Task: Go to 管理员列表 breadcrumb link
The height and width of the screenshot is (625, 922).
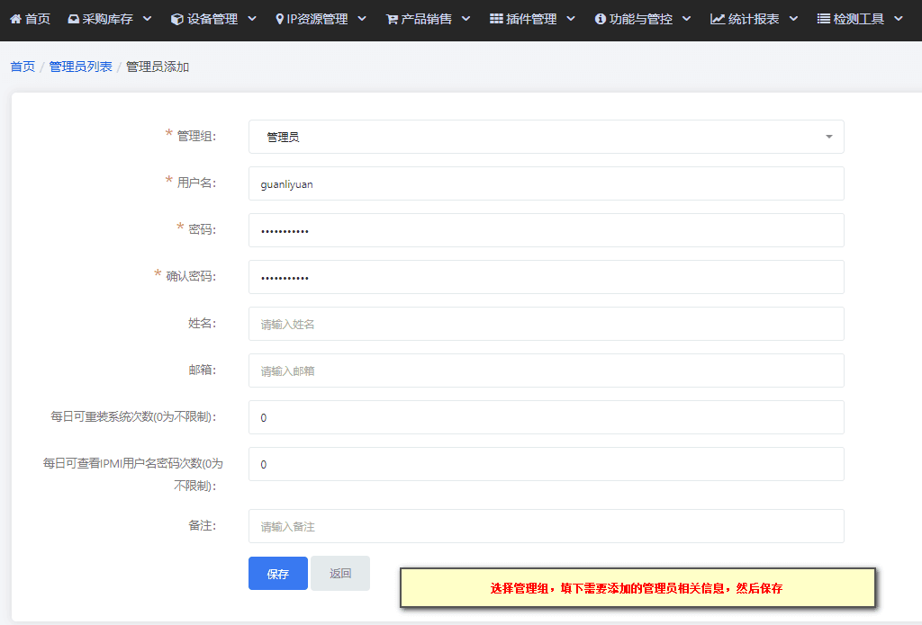Action: point(80,67)
